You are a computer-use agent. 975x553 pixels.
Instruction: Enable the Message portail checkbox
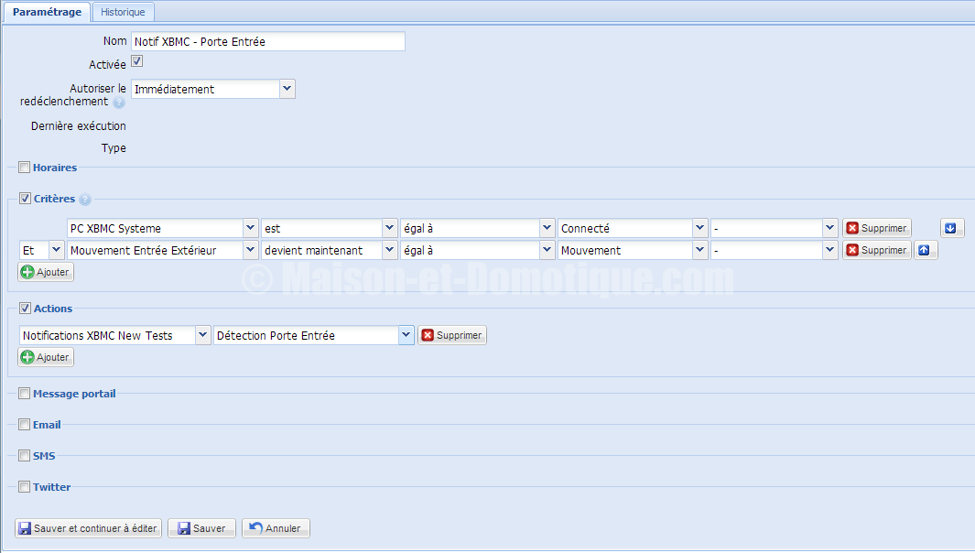(24, 393)
